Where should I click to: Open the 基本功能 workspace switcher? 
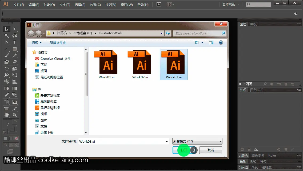[x=231, y=4]
